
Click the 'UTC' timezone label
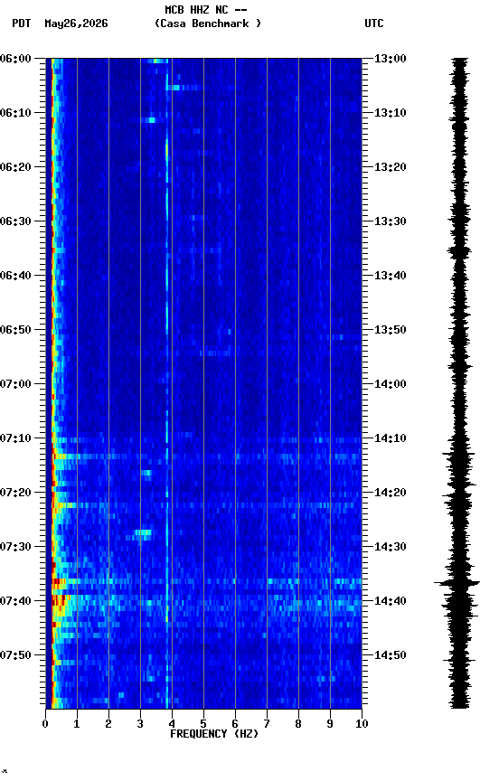point(374,24)
